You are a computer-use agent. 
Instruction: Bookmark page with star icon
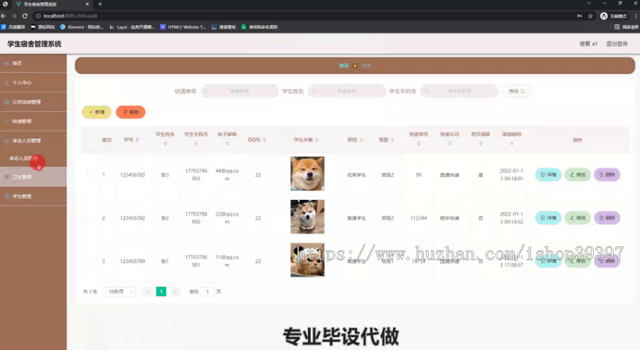coord(590,16)
